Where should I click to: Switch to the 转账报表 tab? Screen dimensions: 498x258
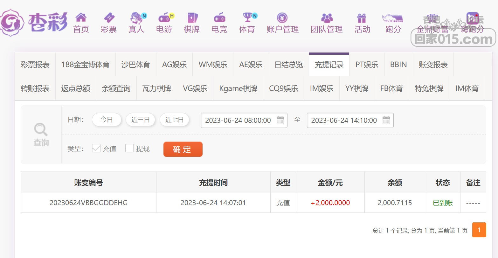pos(35,88)
